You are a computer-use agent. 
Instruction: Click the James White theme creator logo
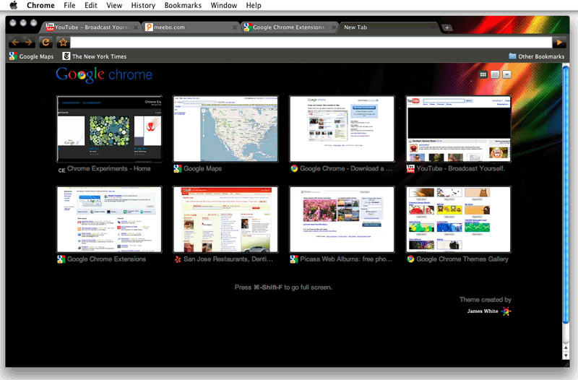(489, 311)
